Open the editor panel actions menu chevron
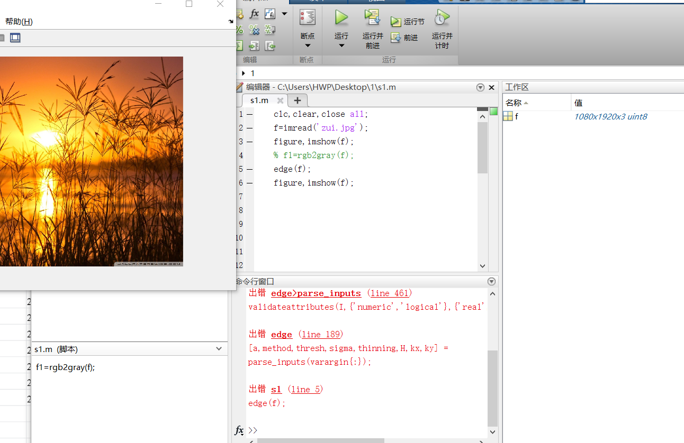This screenshot has height=443, width=684. point(480,87)
